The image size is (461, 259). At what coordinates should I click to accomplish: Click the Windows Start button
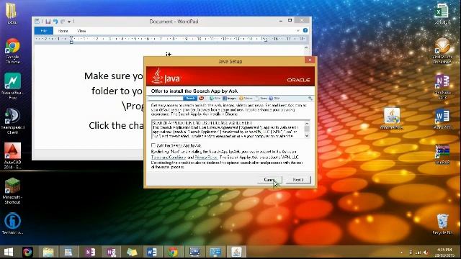coord(8,252)
